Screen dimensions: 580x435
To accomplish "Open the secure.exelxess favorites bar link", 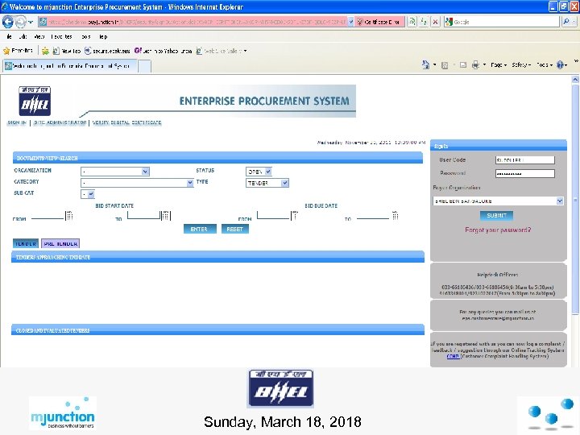I will (x=108, y=51).
